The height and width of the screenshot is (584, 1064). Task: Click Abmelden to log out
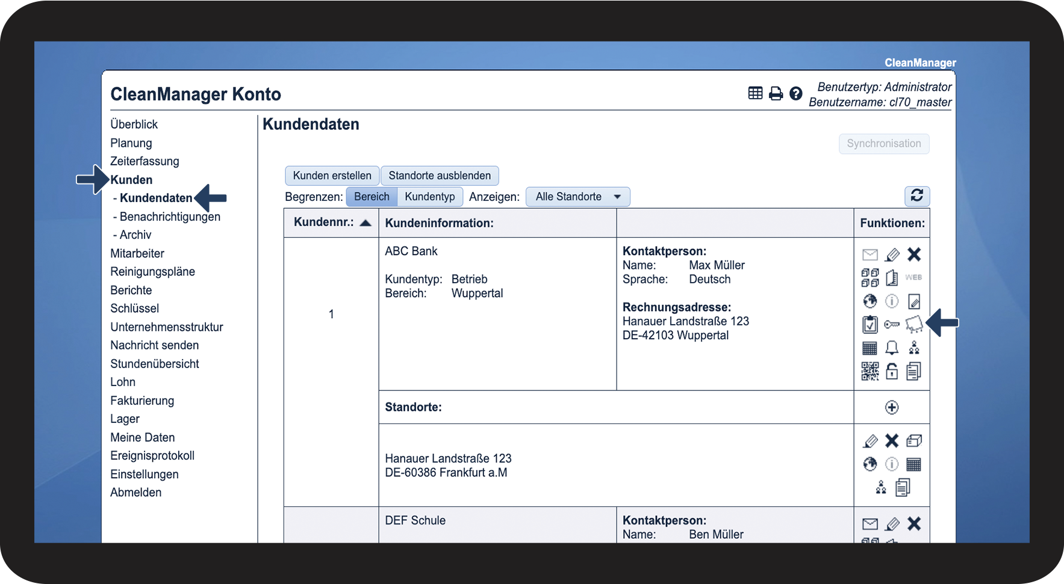pyautogui.click(x=136, y=493)
